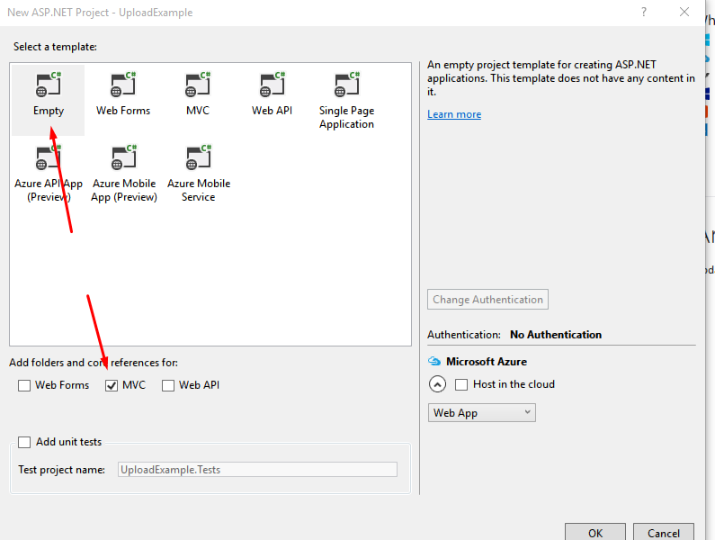Screen dimensions: 715x540
Task: Enable Host in the cloud checkbox
Action: pyautogui.click(x=461, y=385)
